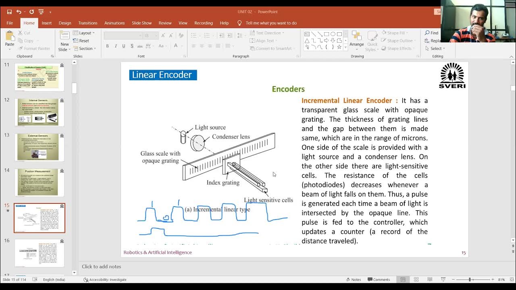Open the Section dropdown
The image size is (516, 290).
click(x=84, y=48)
